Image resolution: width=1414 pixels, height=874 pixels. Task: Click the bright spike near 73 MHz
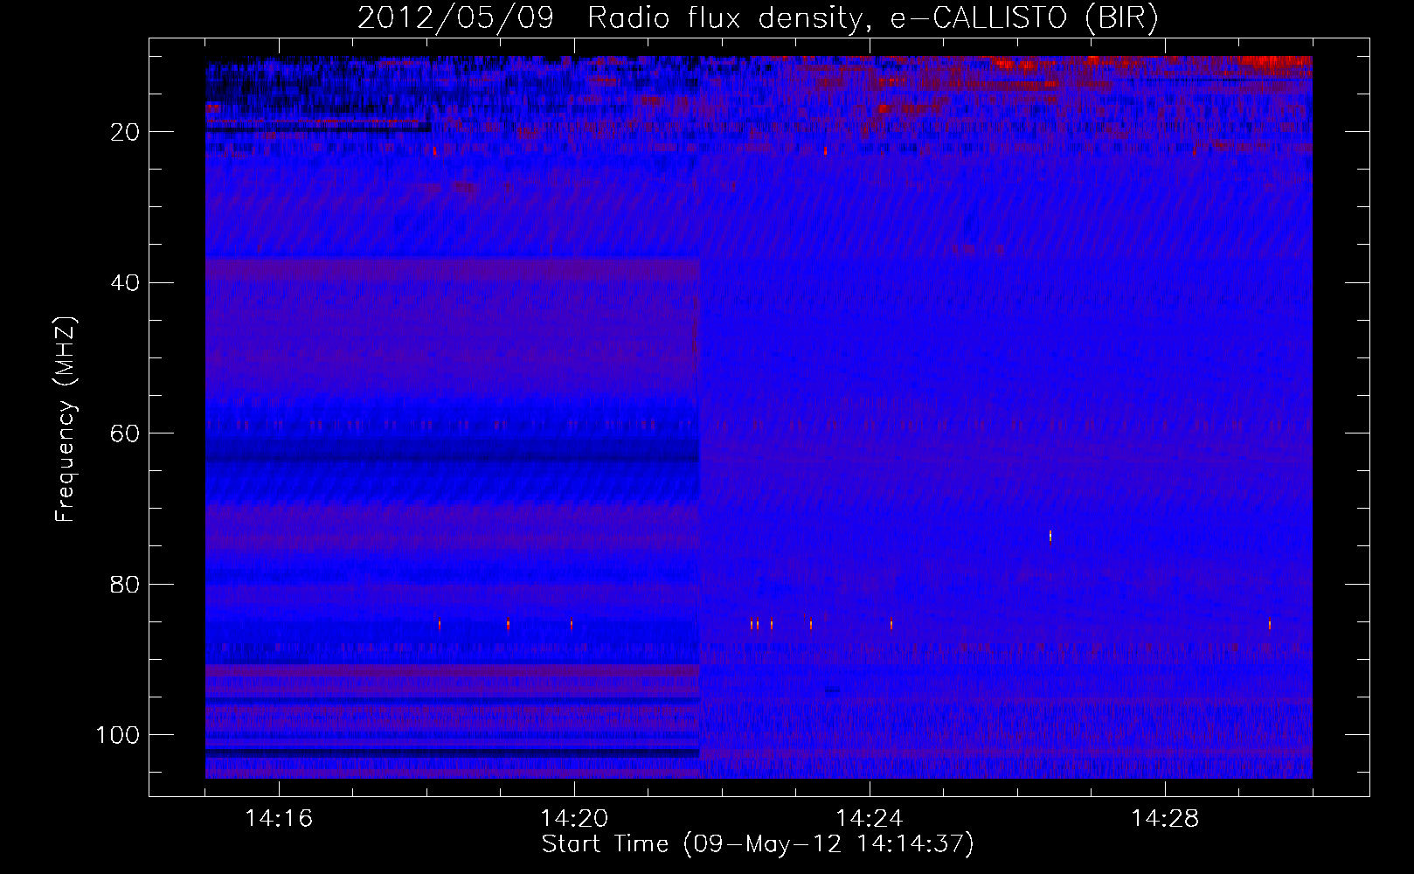tap(1050, 536)
